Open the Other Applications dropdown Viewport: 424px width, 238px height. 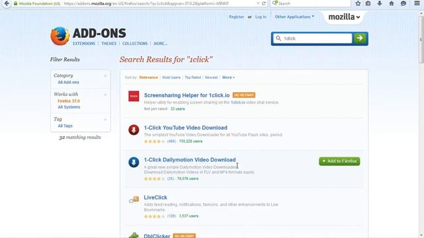tap(294, 17)
